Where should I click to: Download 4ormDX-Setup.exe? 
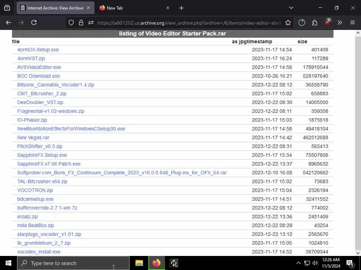click(38, 50)
